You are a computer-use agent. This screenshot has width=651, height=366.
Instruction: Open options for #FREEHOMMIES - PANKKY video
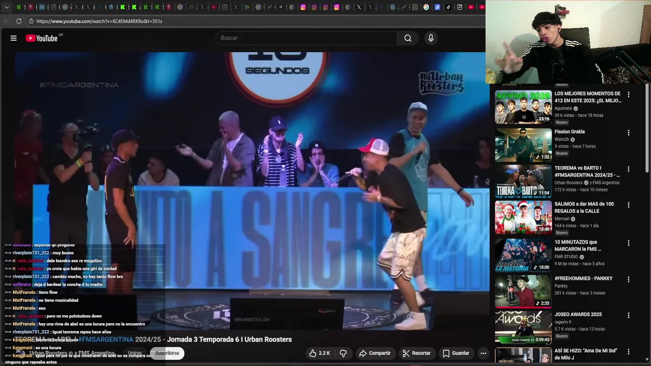[629, 279]
